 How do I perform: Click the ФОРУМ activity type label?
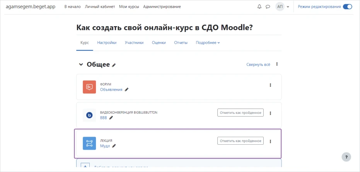coord(106,85)
